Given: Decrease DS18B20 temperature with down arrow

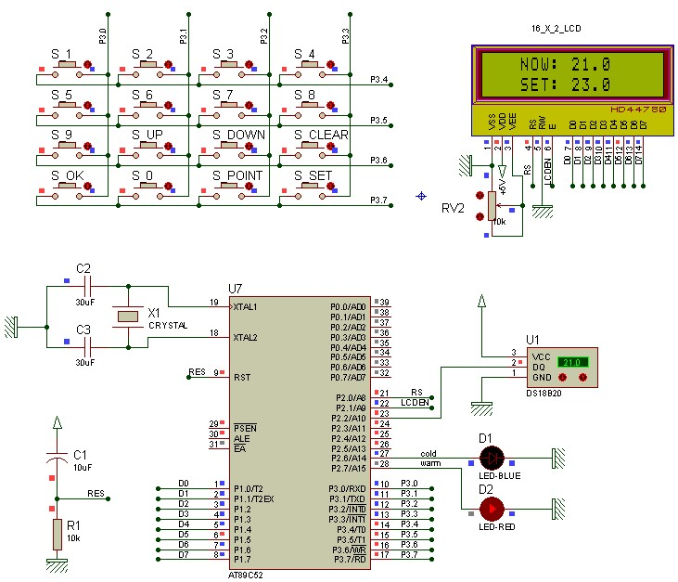Looking at the screenshot, I should (x=563, y=378).
